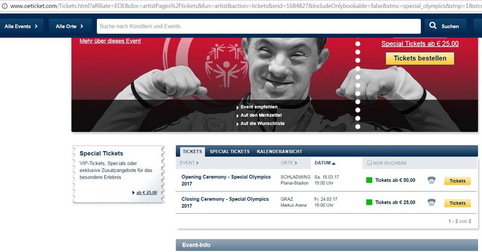The height and width of the screenshot is (252, 482).
Task: Click Tickets button for the Opening Ceremony
Action: point(458,181)
